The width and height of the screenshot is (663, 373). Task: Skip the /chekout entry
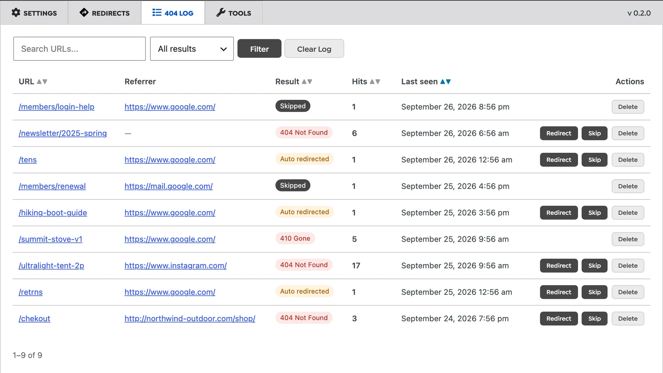coord(594,319)
